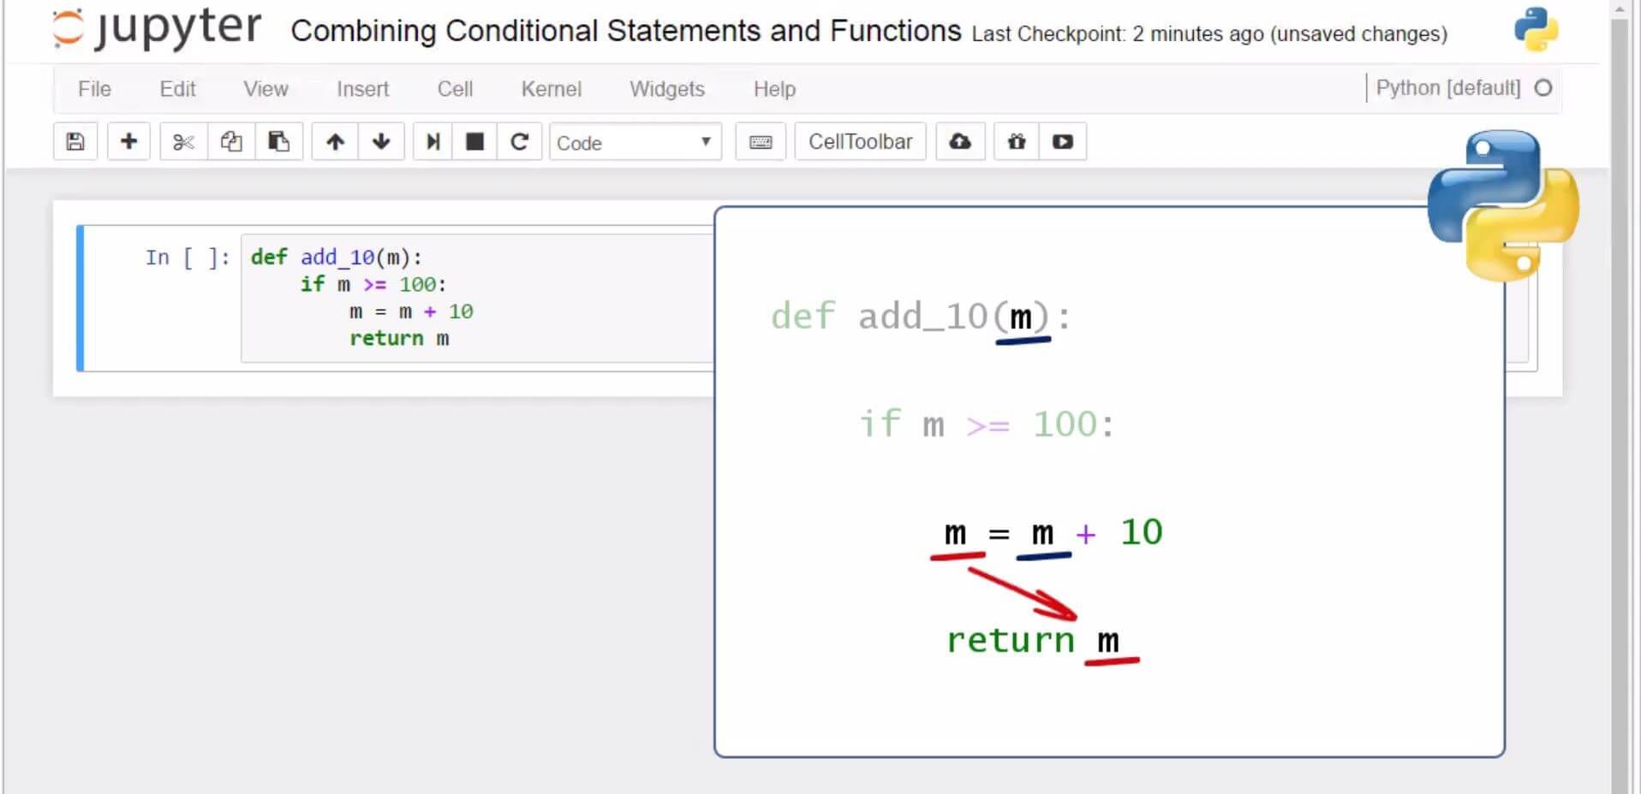Click the small Python logo in header
This screenshot has height=794, width=1641.
point(1536,29)
